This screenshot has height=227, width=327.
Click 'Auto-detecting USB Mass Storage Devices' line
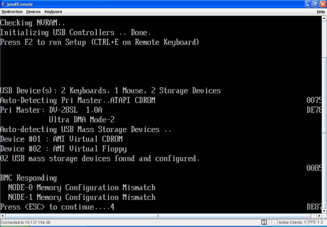(x=86, y=129)
